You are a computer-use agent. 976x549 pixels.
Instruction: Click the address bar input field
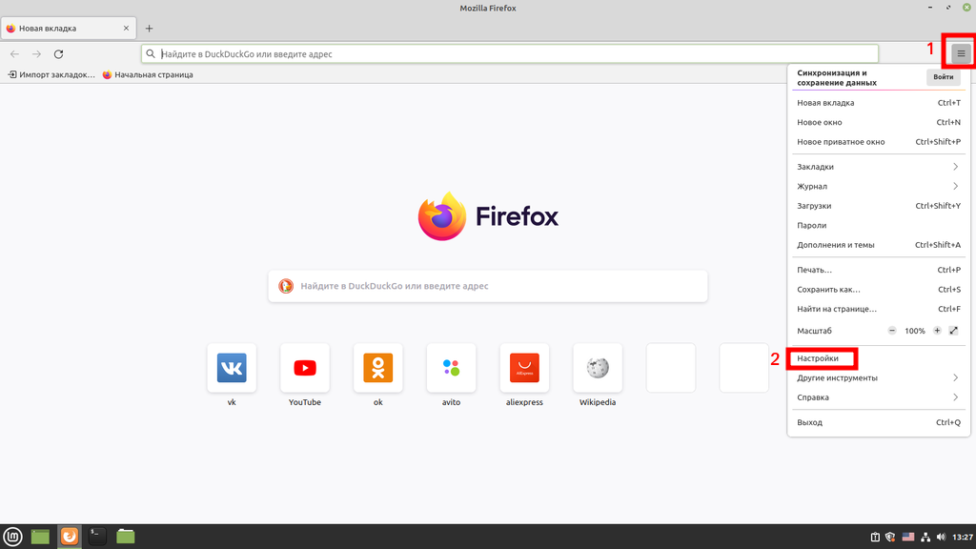coord(515,54)
